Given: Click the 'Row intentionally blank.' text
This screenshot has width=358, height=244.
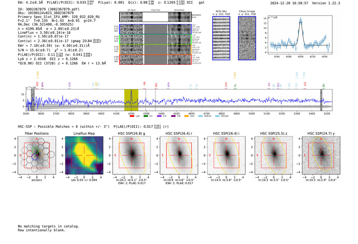Looking at the screenshot, I should pos(42,230).
